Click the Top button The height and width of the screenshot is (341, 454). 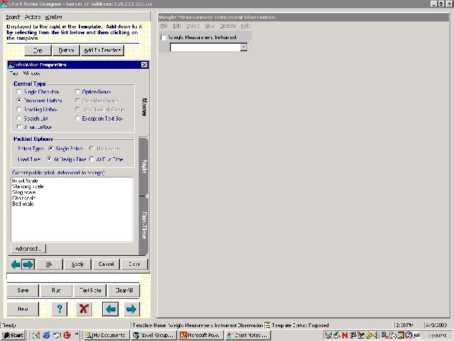click(38, 51)
